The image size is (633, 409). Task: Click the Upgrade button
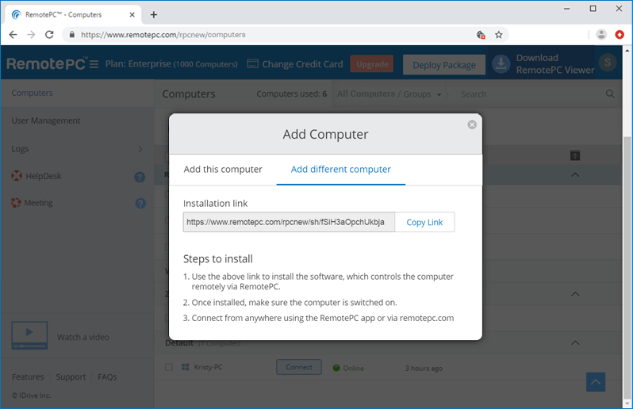(x=372, y=64)
